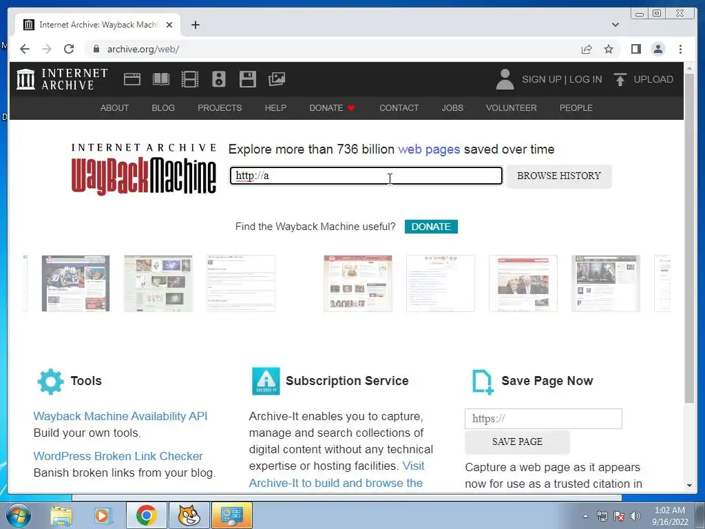Open Chrome three-dot menu
The width and height of the screenshot is (705, 529).
point(680,49)
